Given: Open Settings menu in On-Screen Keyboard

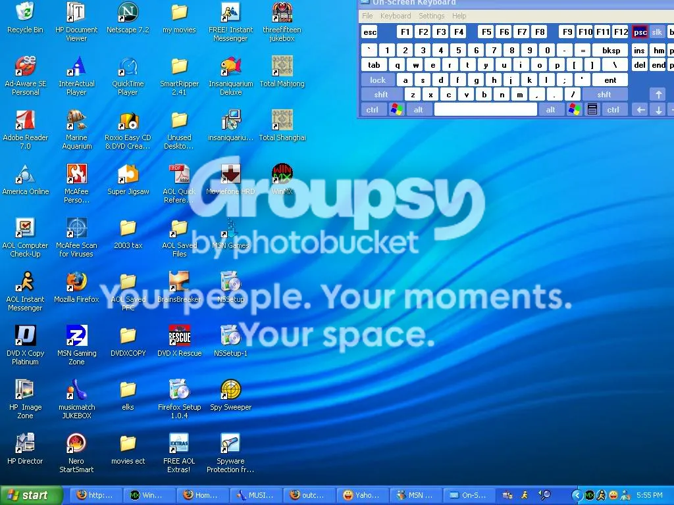Looking at the screenshot, I should pos(432,16).
